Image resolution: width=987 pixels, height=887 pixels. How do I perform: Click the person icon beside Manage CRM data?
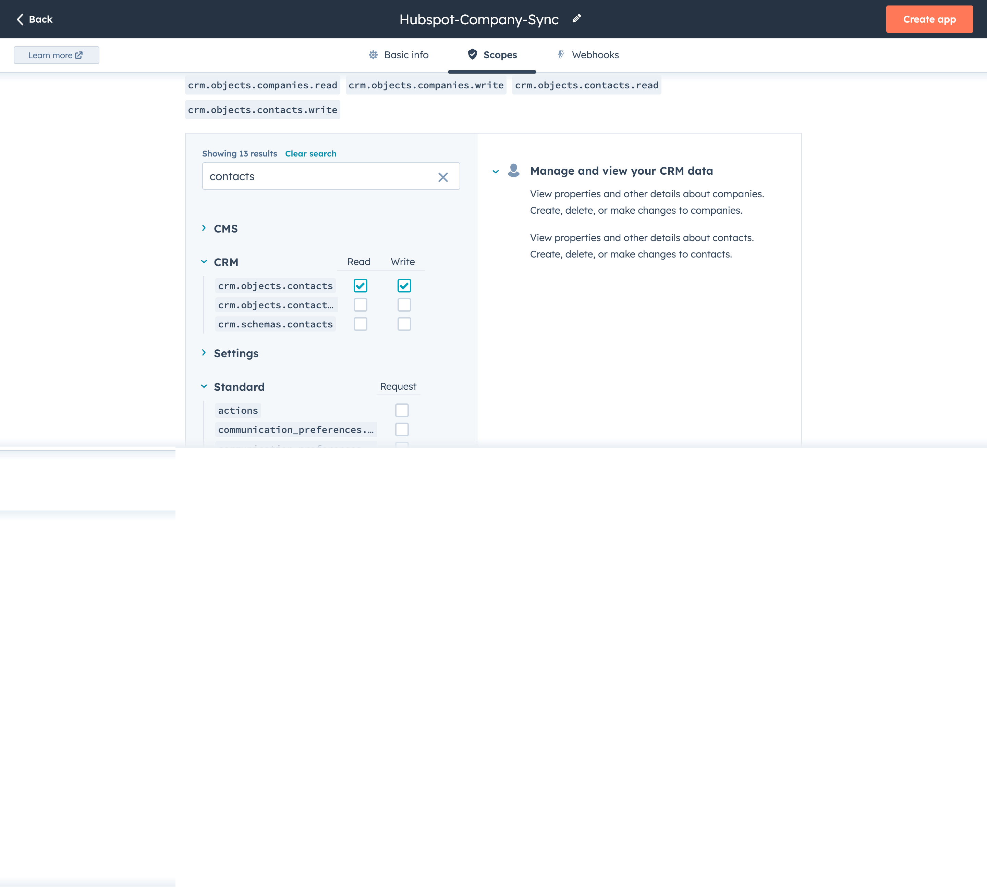tap(513, 170)
